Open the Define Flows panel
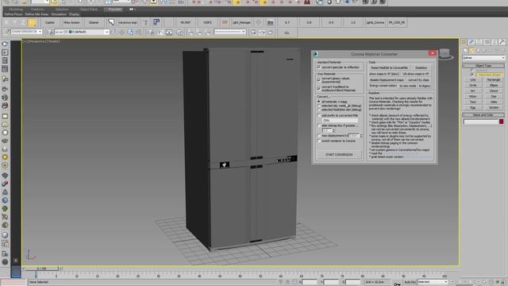 13,14
